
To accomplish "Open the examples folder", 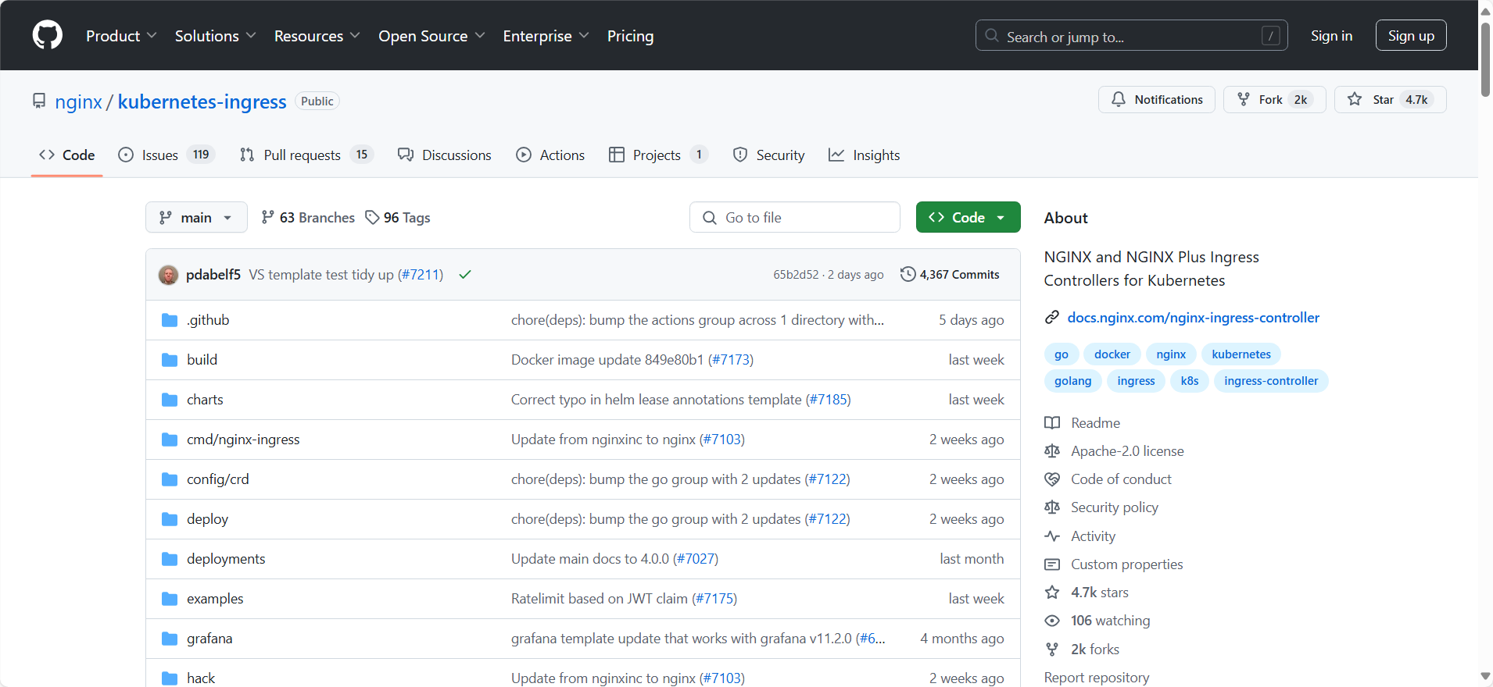I will pyautogui.click(x=215, y=599).
